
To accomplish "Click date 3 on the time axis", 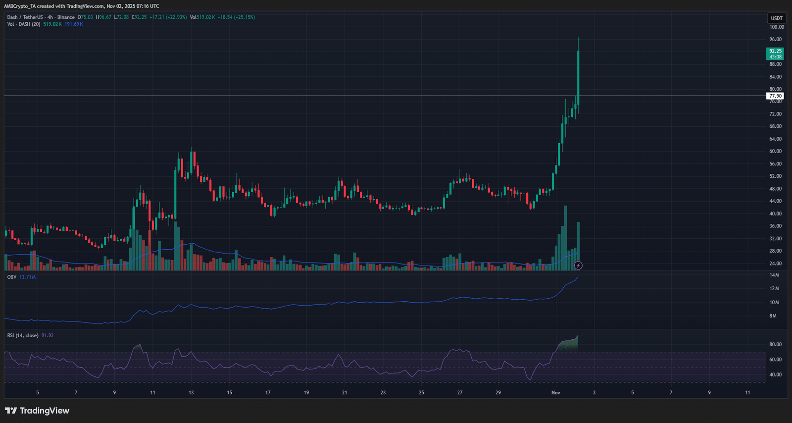I will [x=594, y=393].
